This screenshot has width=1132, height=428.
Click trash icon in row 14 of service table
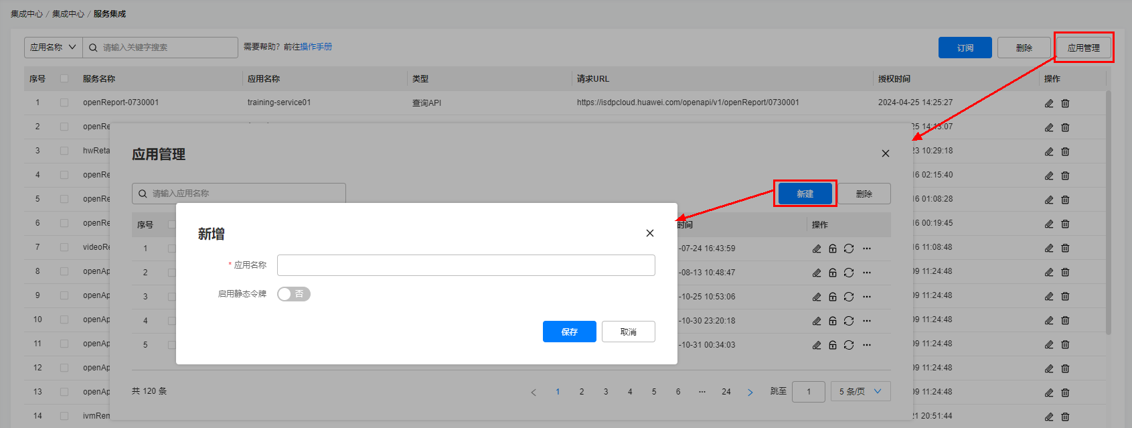1065,417
